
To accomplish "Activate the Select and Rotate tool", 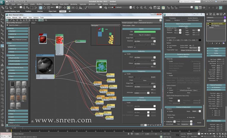I will [x=45, y=7].
